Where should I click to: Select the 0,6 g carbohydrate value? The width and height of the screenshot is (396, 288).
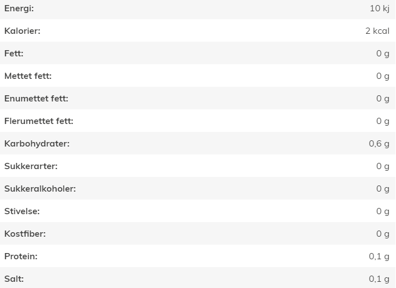pyautogui.click(x=379, y=144)
